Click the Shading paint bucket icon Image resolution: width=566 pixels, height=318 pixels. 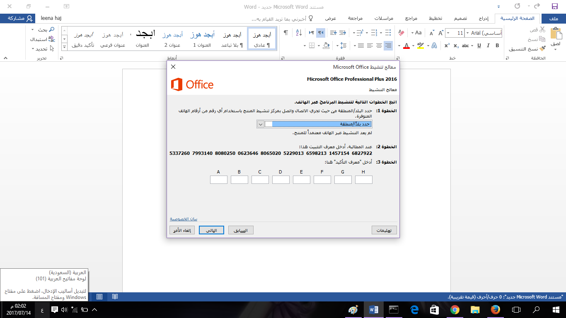326,46
